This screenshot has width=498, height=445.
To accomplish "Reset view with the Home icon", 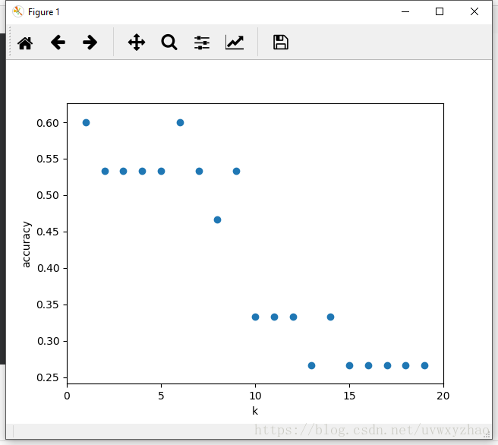I will [25, 43].
